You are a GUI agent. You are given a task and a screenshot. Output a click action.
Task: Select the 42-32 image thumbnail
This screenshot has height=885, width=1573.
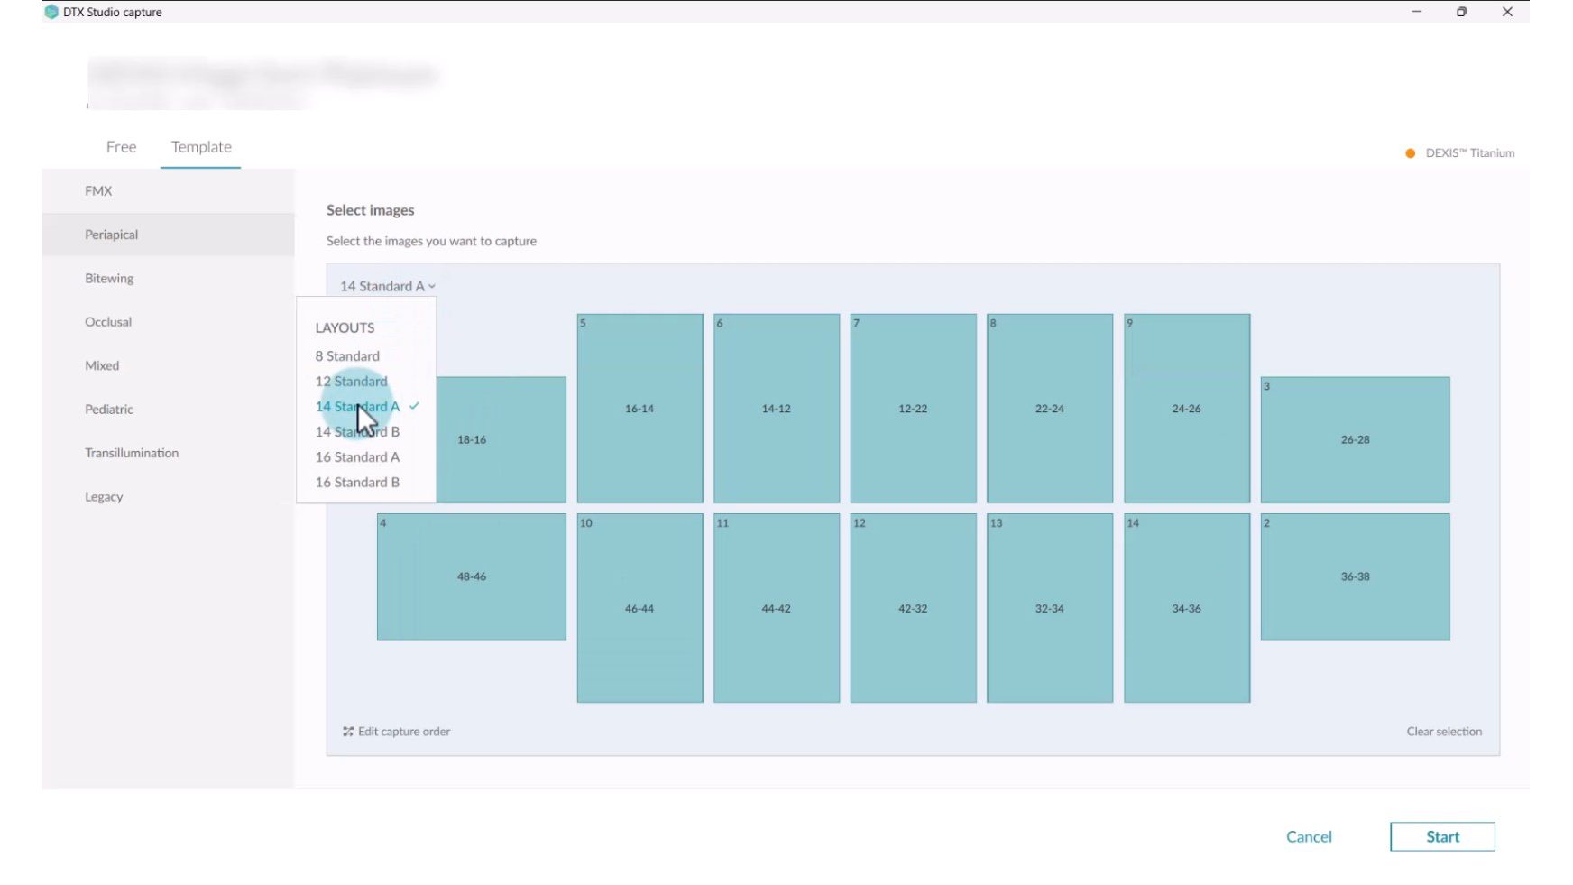913,608
